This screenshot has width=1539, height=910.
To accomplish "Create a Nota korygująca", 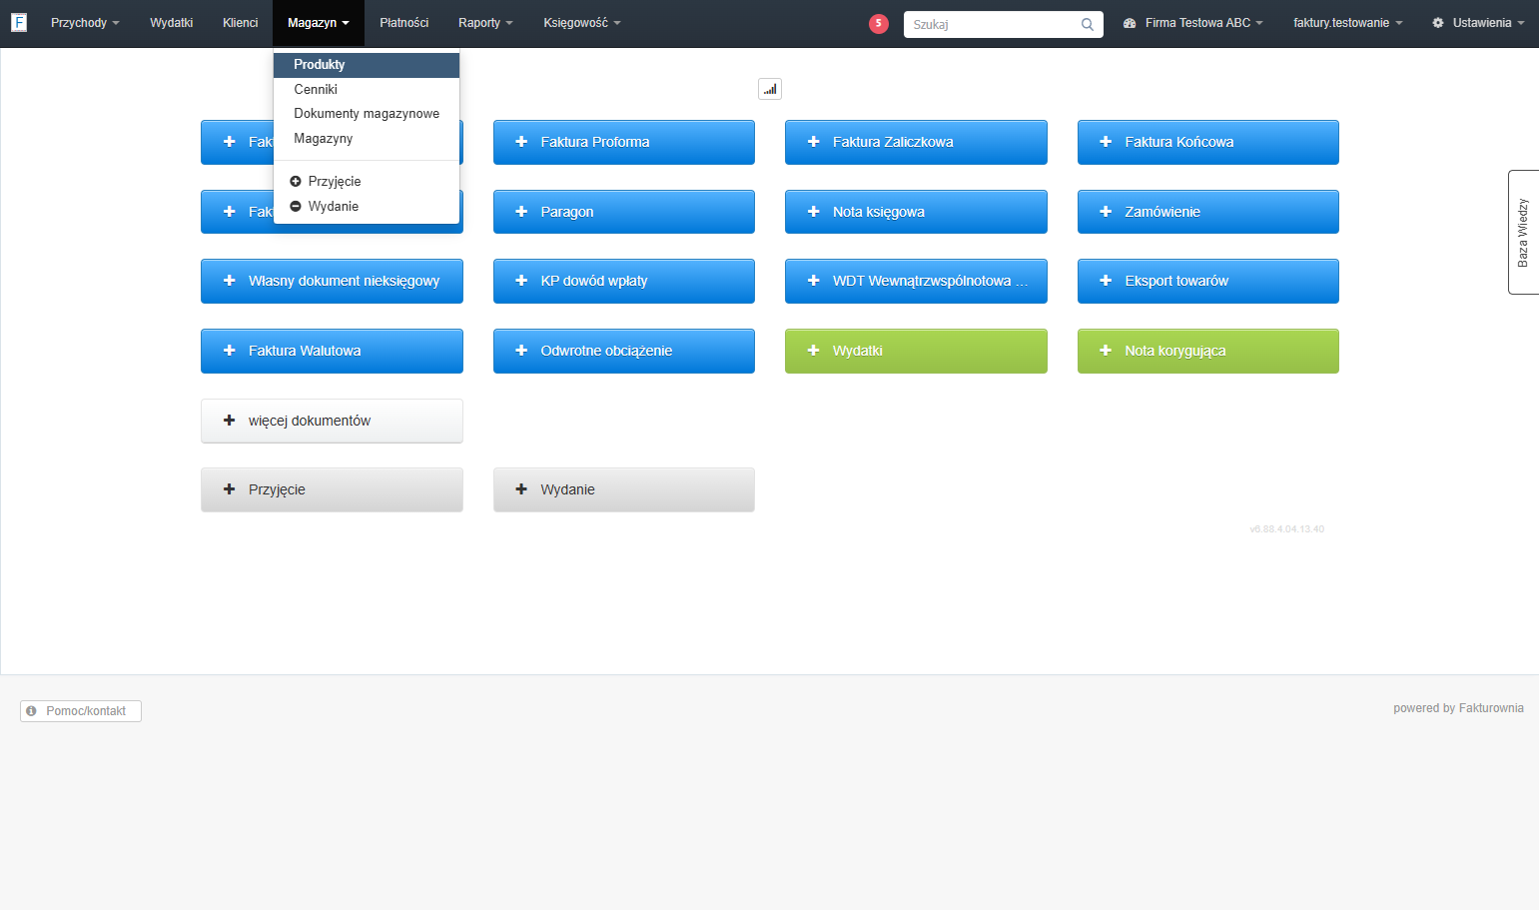I will (x=1208, y=351).
